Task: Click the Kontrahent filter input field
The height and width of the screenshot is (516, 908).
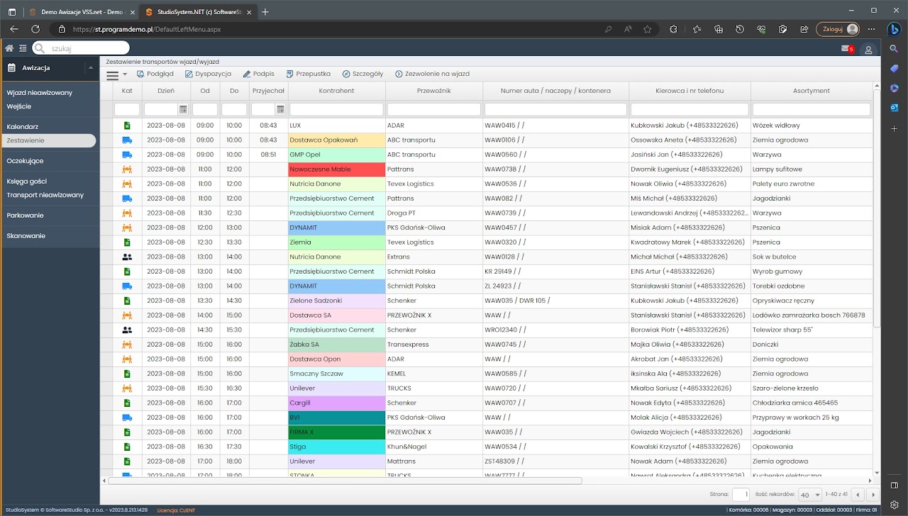Action: point(336,110)
